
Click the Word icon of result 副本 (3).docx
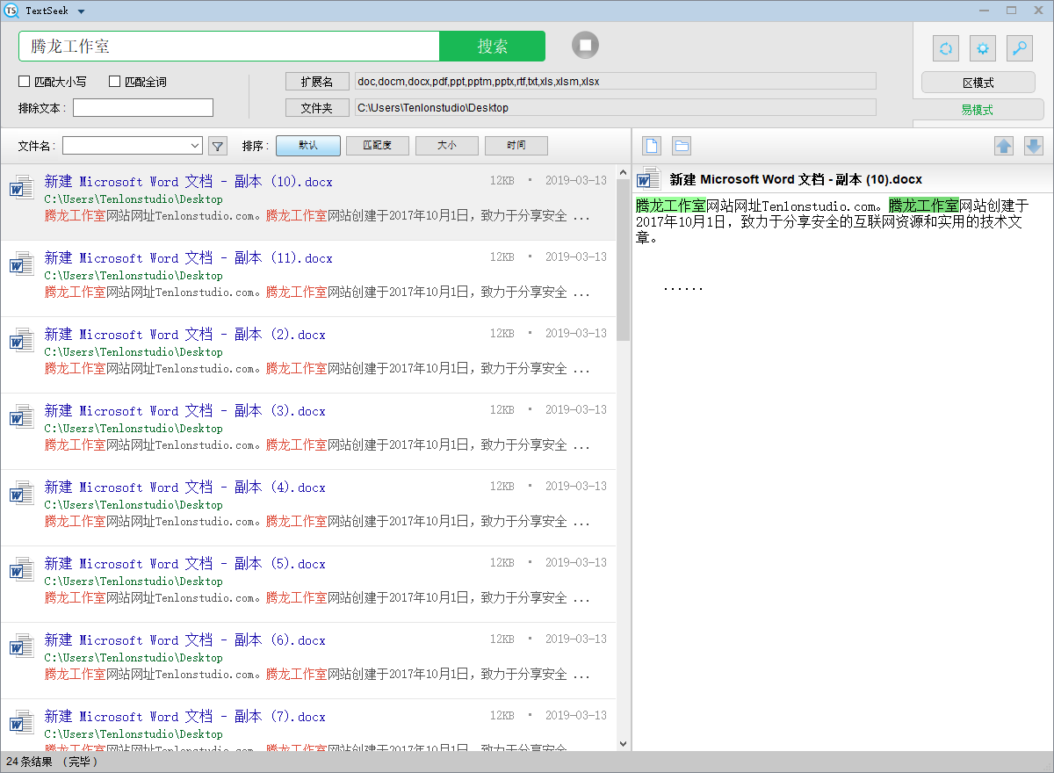(x=21, y=416)
